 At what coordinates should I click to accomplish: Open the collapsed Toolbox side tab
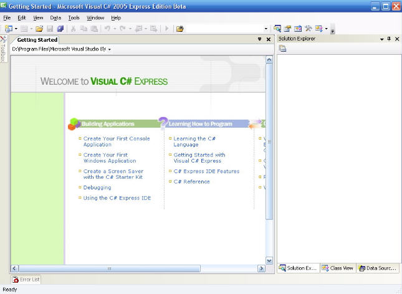4,49
